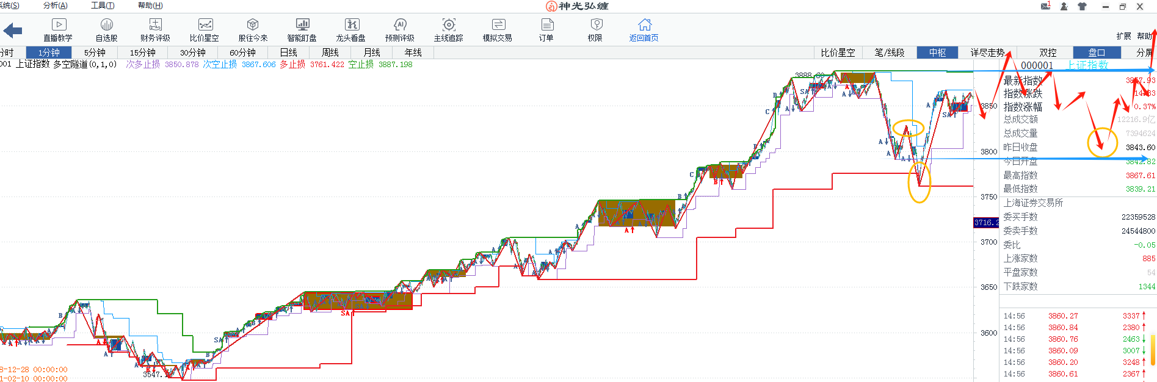Image resolution: width=1157 pixels, height=382 pixels.
Task: Click the 多止损 value label
Action: coord(312,64)
